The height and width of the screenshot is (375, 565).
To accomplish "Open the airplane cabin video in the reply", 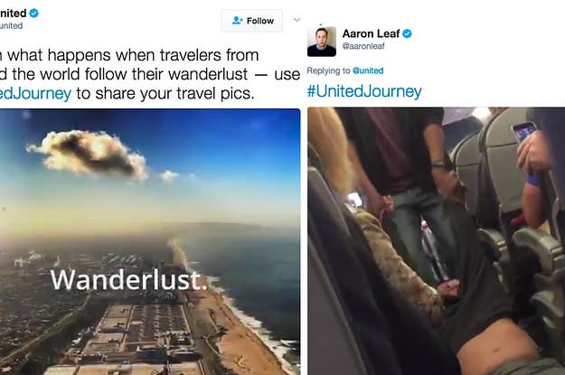I will [436, 241].
